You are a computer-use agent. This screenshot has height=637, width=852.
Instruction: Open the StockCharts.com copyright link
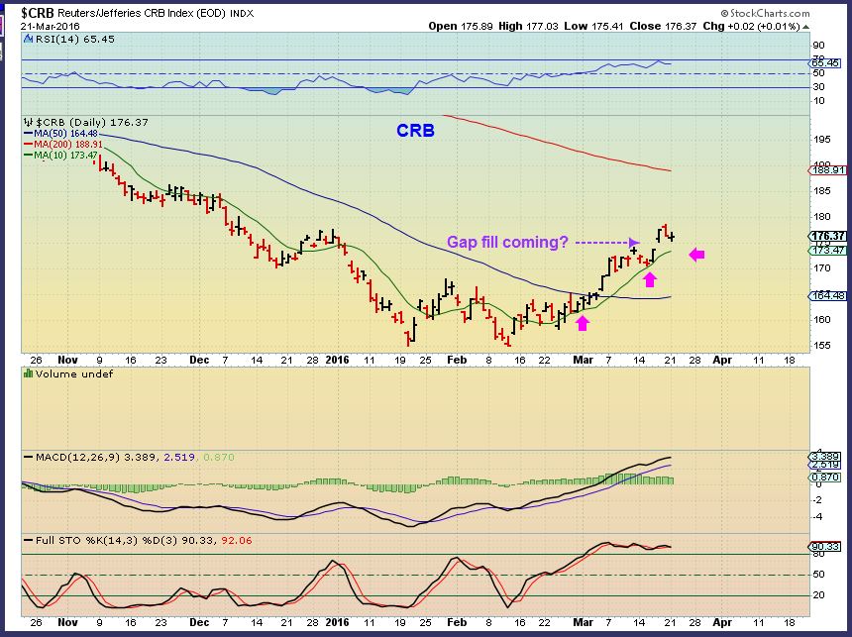[765, 13]
